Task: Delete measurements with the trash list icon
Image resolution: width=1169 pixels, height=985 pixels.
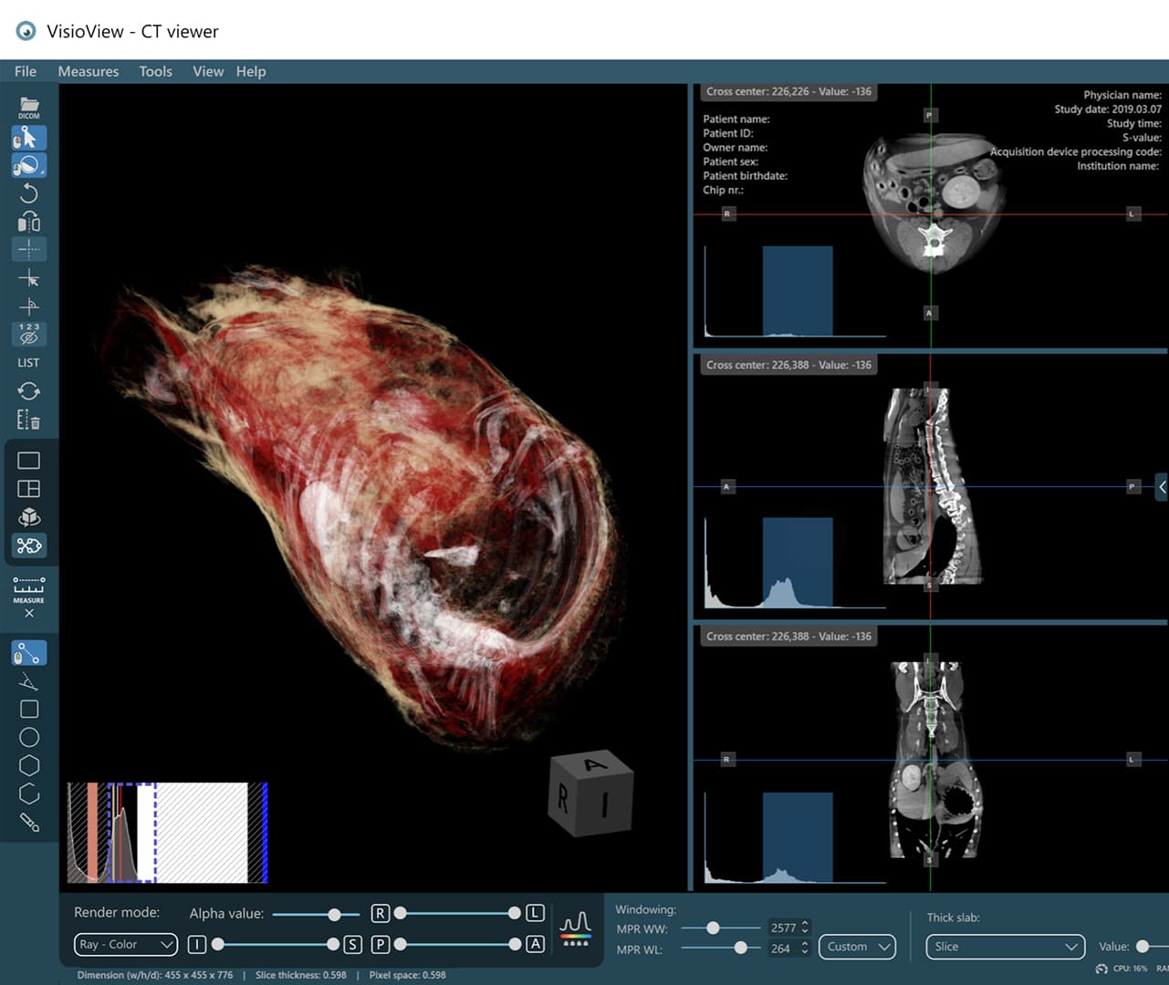Action: (29, 420)
